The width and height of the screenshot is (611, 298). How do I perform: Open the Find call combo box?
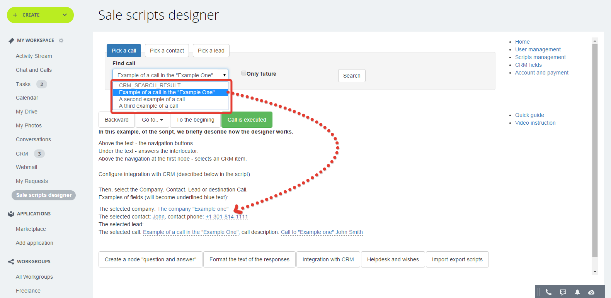click(x=170, y=75)
